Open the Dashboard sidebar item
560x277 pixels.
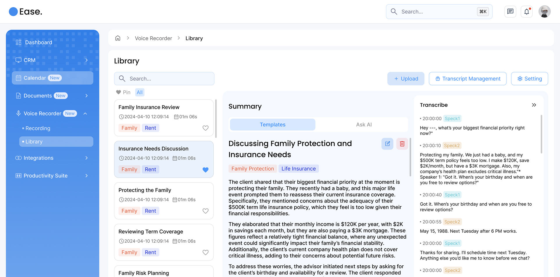coord(52,42)
